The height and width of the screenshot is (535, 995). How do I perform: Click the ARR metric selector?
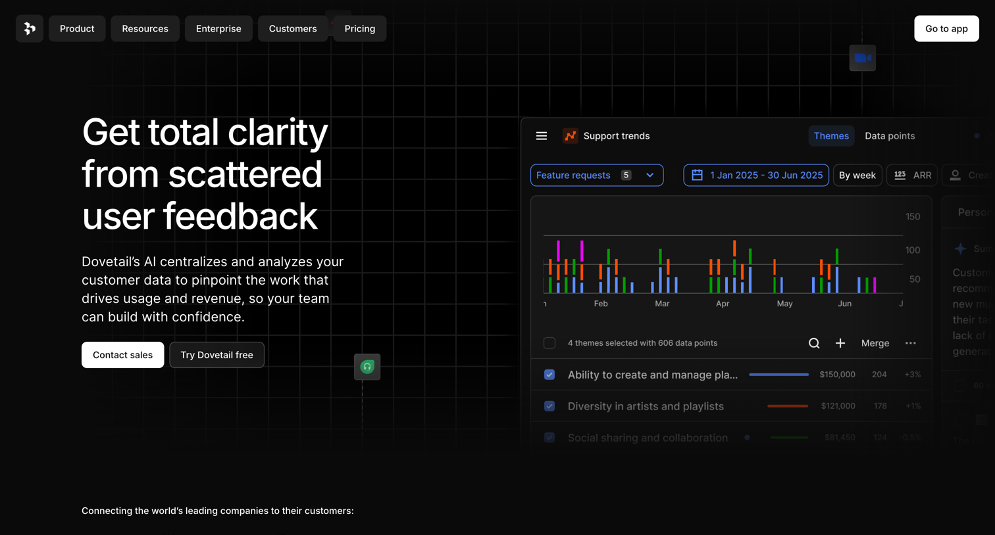912,175
